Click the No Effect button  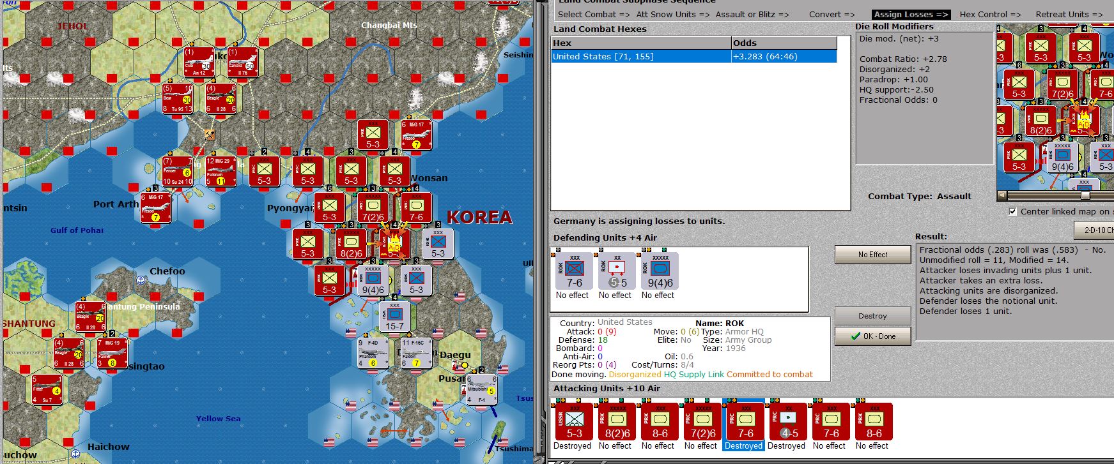pos(872,255)
